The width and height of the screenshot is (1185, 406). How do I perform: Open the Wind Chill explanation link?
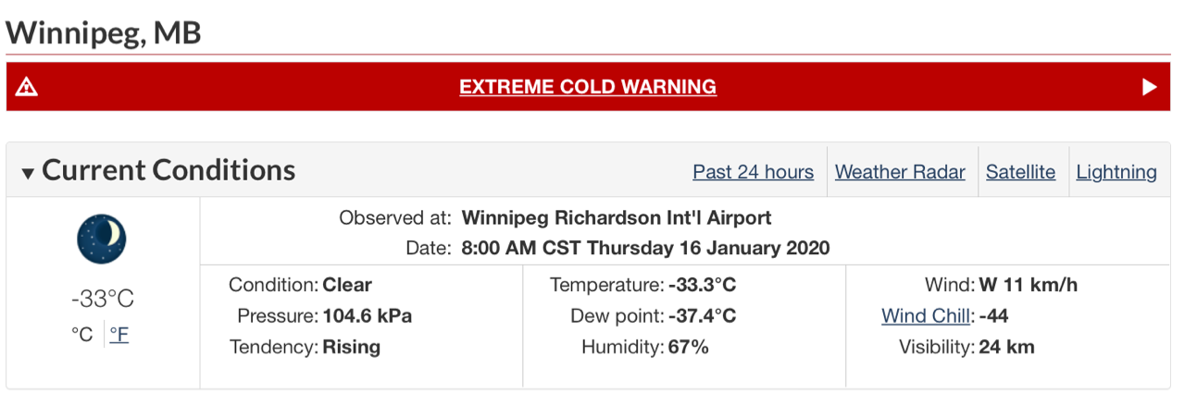(x=926, y=316)
